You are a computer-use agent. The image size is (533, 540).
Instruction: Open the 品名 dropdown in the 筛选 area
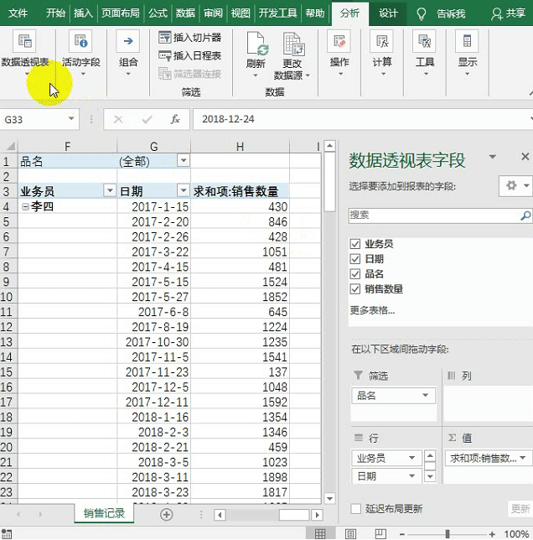[425, 396]
